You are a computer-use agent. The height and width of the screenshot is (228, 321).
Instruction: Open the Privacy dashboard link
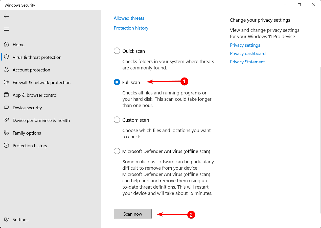[x=248, y=54]
